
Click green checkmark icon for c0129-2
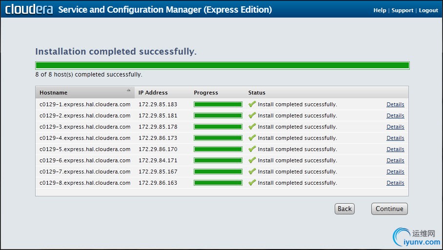point(252,115)
